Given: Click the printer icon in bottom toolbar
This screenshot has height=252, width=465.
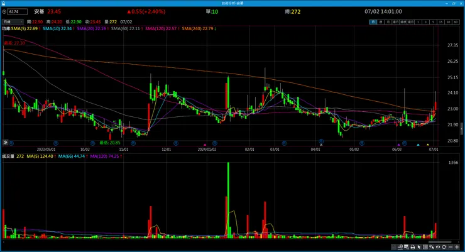Looking at the screenshot, I should (413, 247).
